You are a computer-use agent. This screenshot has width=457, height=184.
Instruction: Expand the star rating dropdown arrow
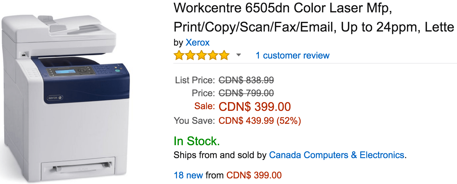pos(239,55)
